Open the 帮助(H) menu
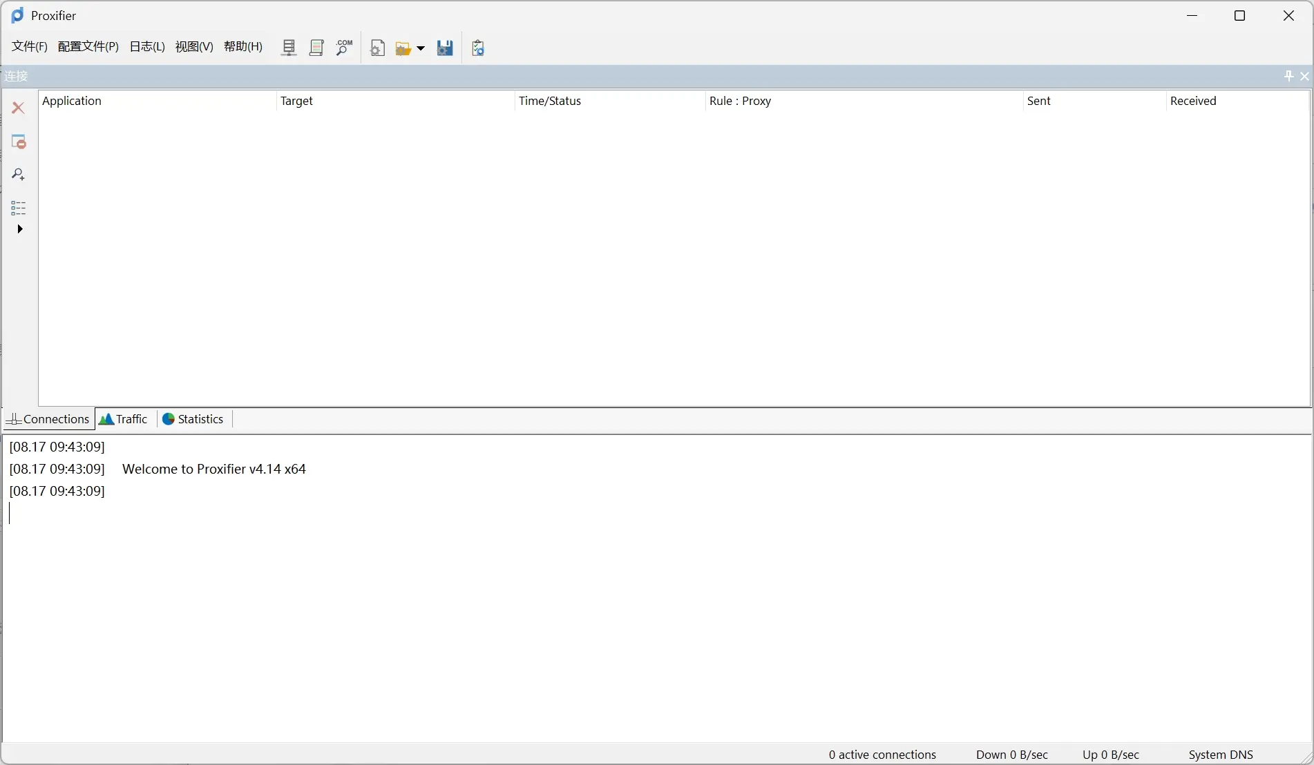This screenshot has height=765, width=1314. pyautogui.click(x=243, y=46)
